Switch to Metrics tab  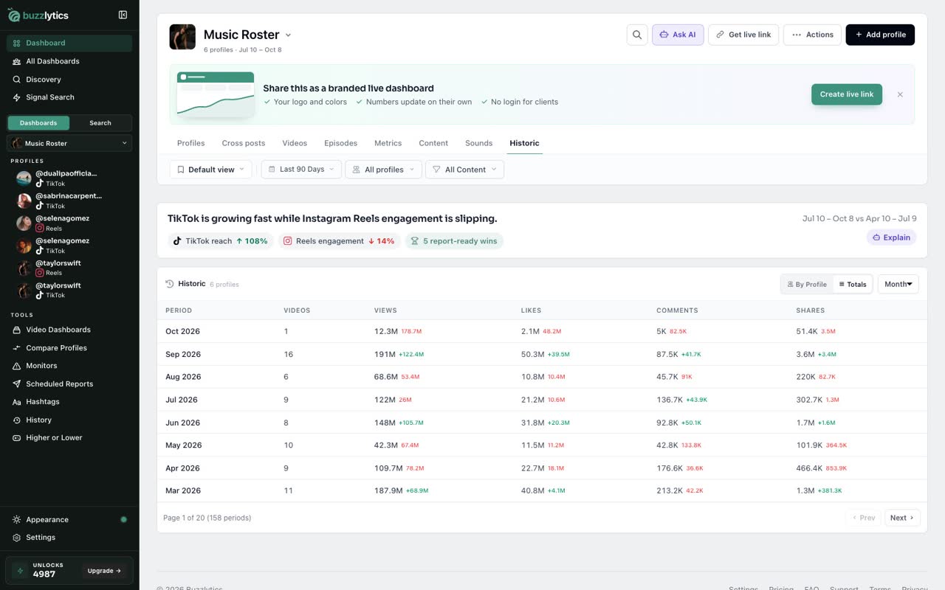[x=388, y=143]
